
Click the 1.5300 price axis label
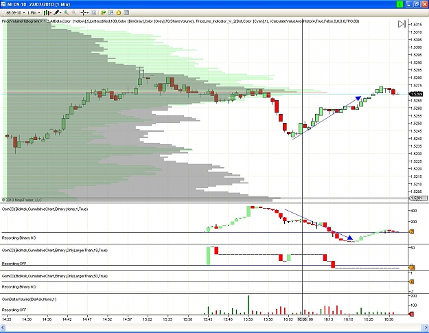[416, 47]
